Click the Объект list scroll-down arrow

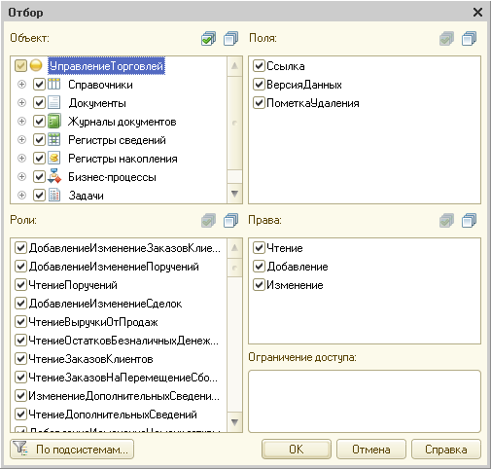(x=234, y=194)
